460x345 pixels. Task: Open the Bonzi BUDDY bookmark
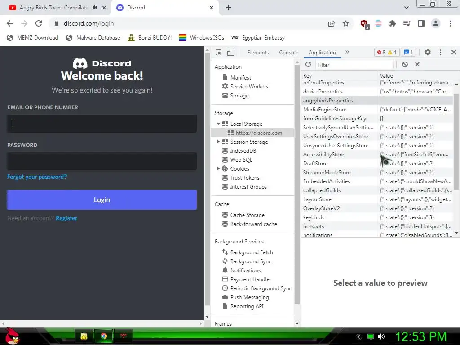pyautogui.click(x=150, y=38)
